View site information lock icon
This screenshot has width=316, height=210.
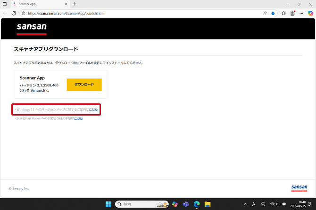click(x=24, y=14)
